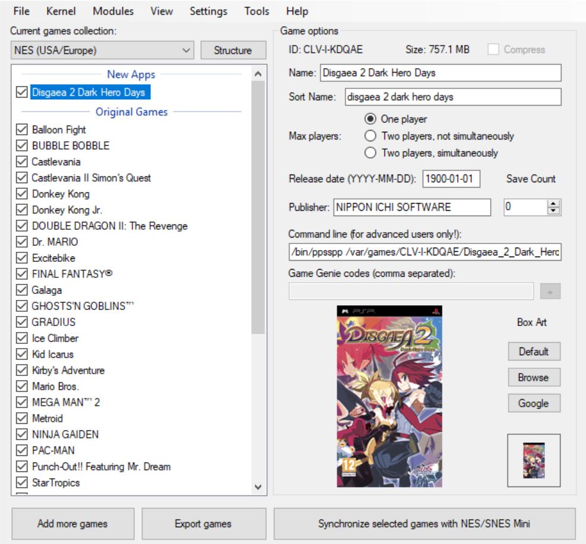The width and height of the screenshot is (586, 544).
Task: Select Donkey Kong in the games list
Action: (61, 194)
